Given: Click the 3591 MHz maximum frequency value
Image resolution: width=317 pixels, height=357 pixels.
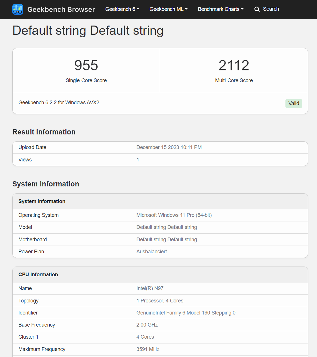Looking at the screenshot, I should (x=148, y=349).
